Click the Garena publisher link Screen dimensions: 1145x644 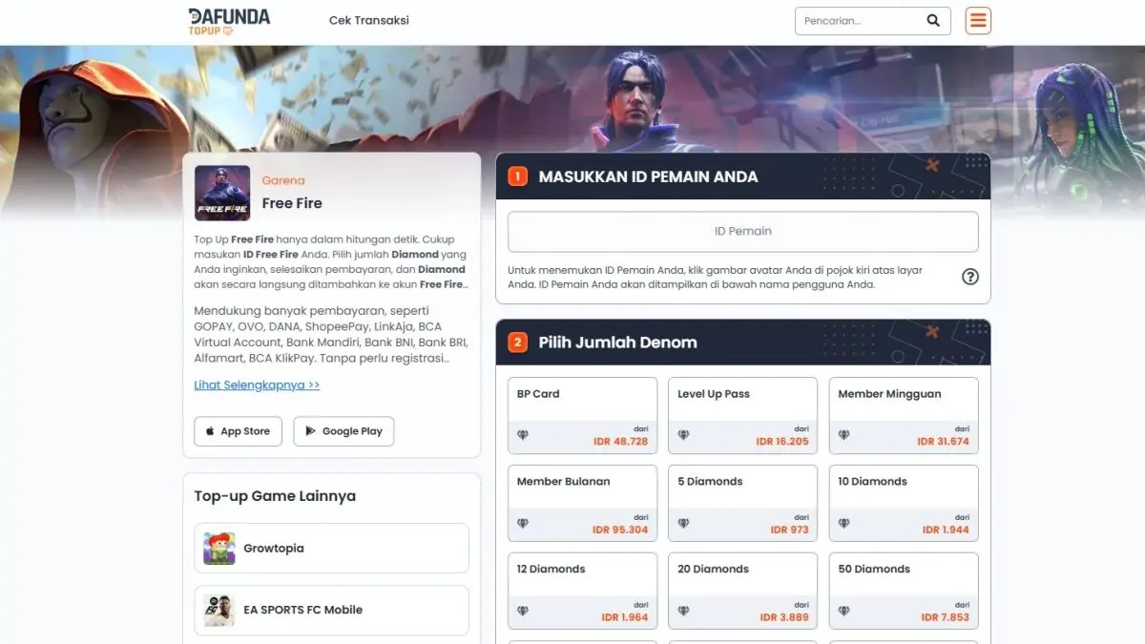283,180
